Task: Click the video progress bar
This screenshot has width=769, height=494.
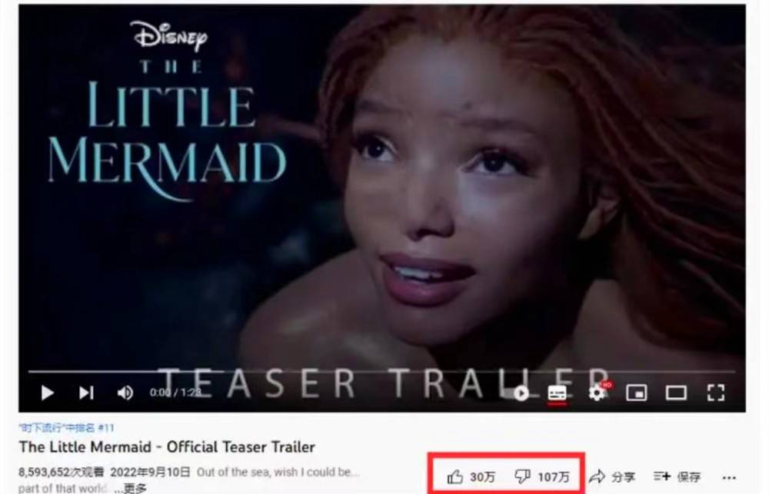Action: (381, 372)
